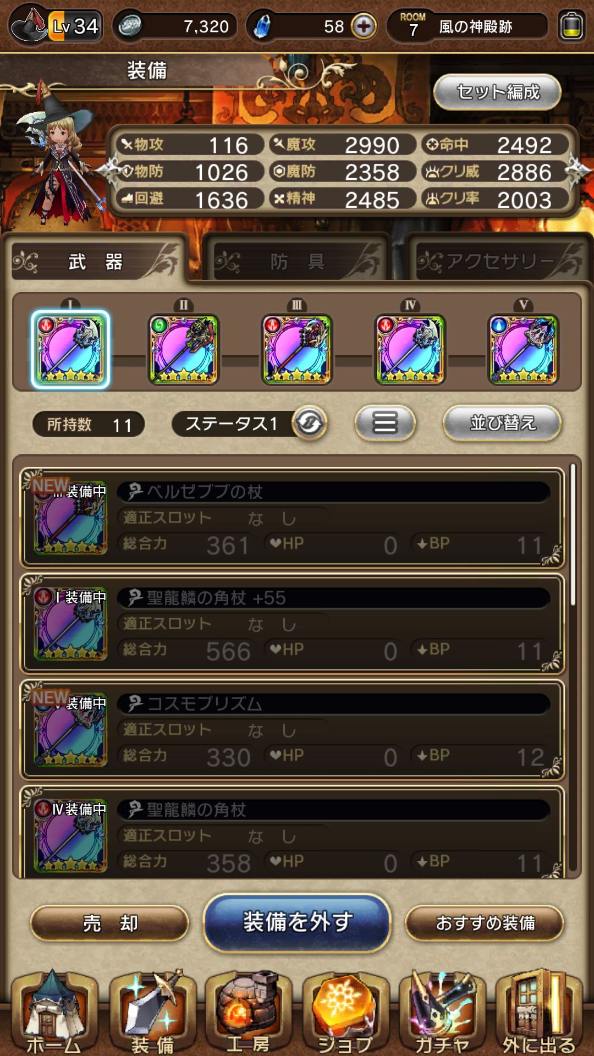Click the セット編成 button

pyautogui.click(x=497, y=92)
